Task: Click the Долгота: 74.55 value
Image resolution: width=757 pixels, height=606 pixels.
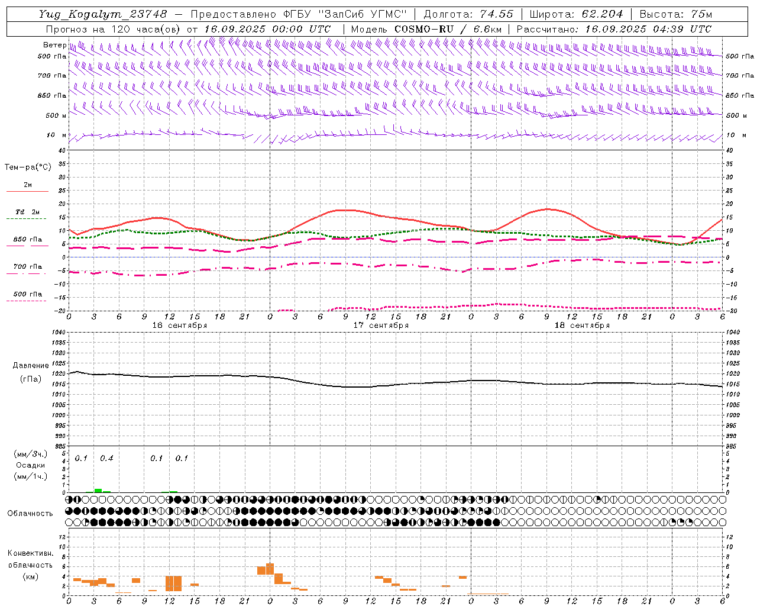Action: click(x=468, y=14)
